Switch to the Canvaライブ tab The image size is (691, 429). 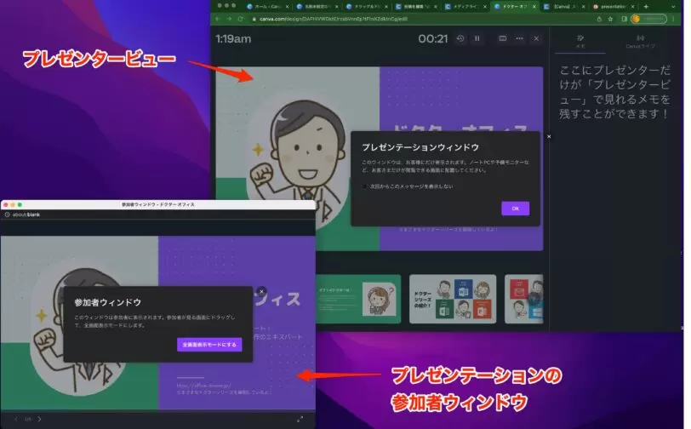640,42
